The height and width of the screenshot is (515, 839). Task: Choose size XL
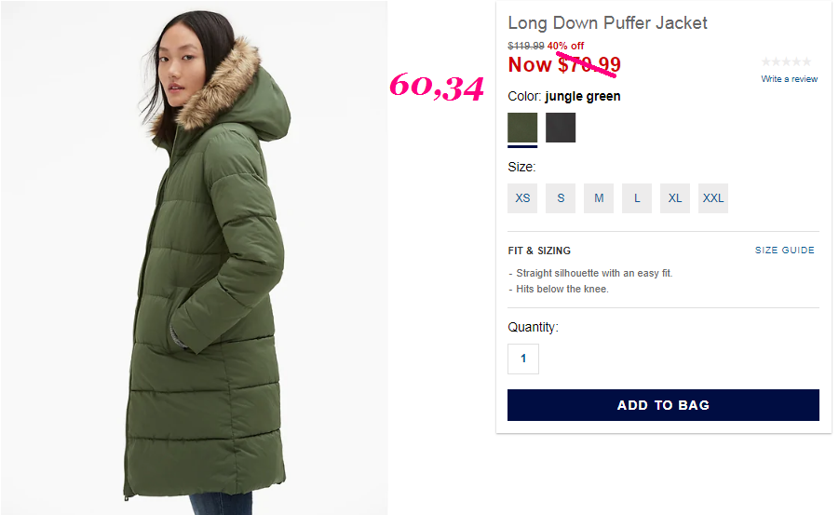675,198
